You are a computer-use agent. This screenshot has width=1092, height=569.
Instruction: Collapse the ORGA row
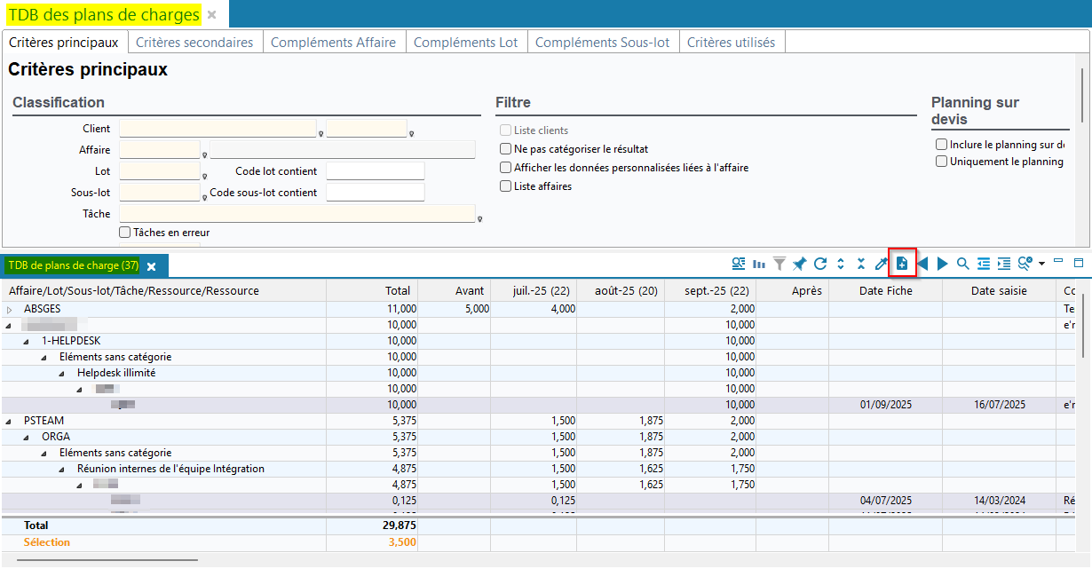coord(28,437)
